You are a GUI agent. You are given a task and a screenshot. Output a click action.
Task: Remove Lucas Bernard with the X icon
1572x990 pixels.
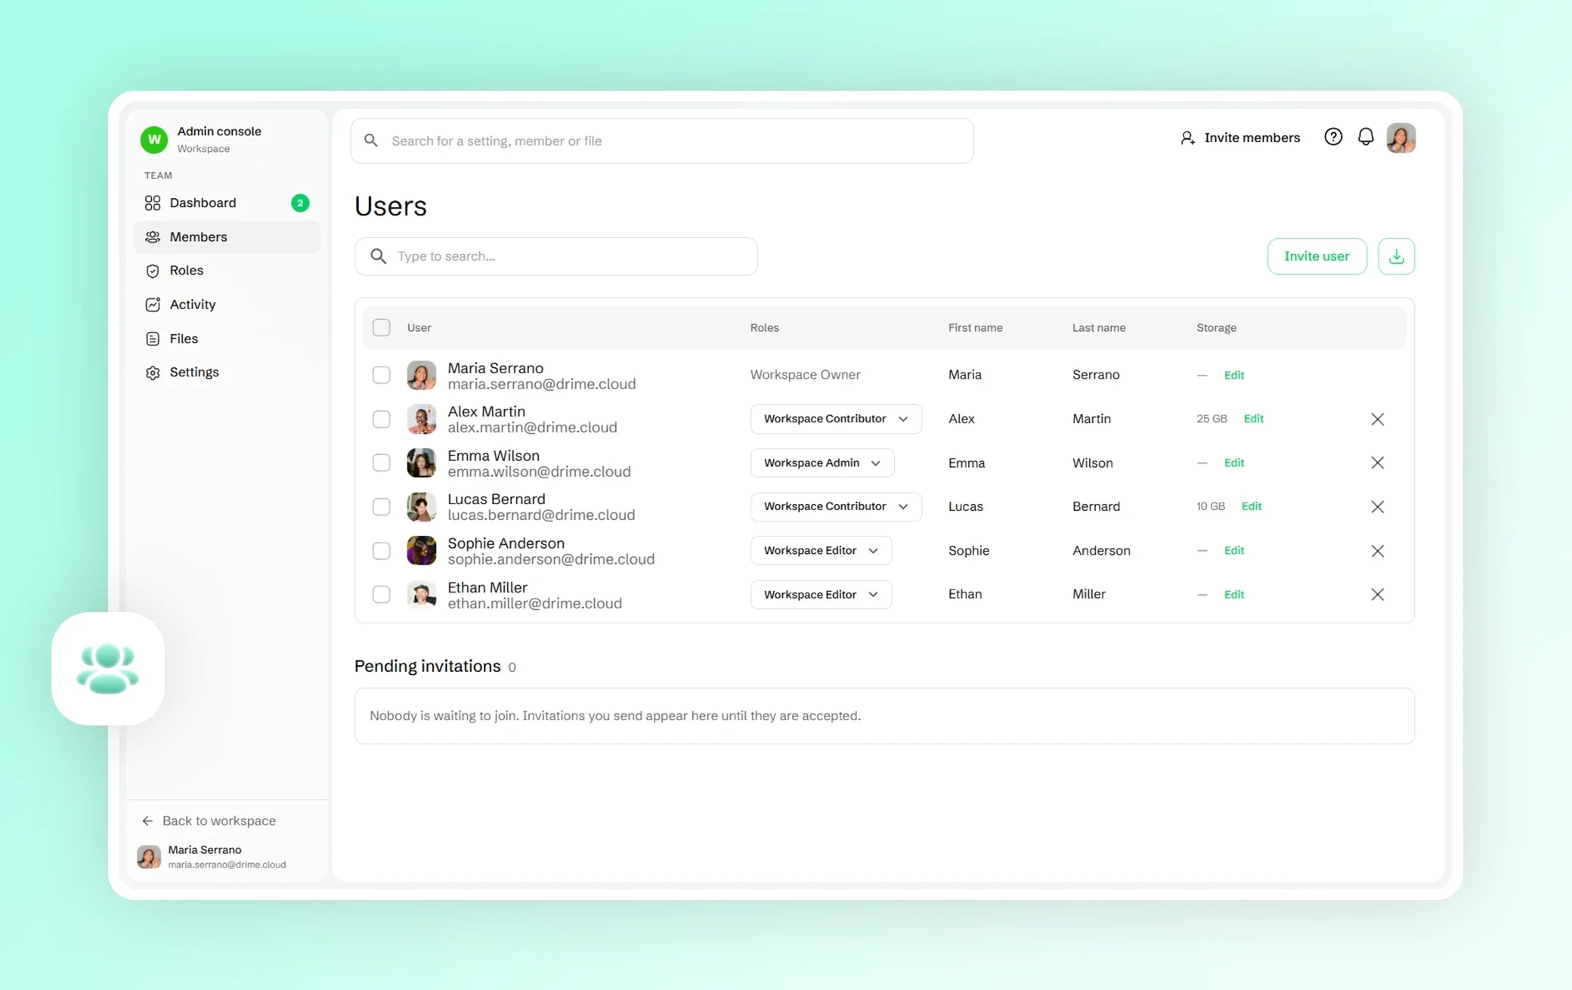point(1377,506)
